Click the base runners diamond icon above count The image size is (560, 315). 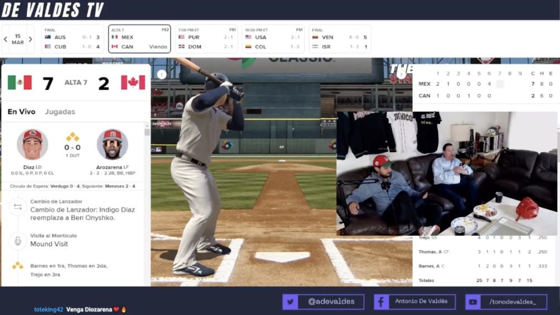tap(73, 137)
